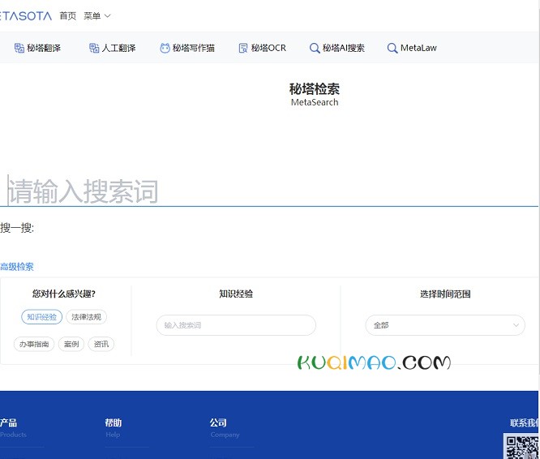Click the 人工翻译 icon
Viewport: 540px width, 459px height.
coord(94,48)
